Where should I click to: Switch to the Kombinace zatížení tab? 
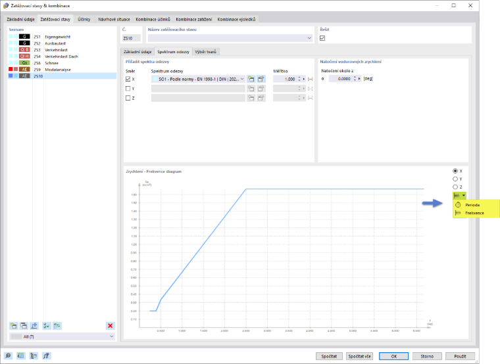point(193,20)
